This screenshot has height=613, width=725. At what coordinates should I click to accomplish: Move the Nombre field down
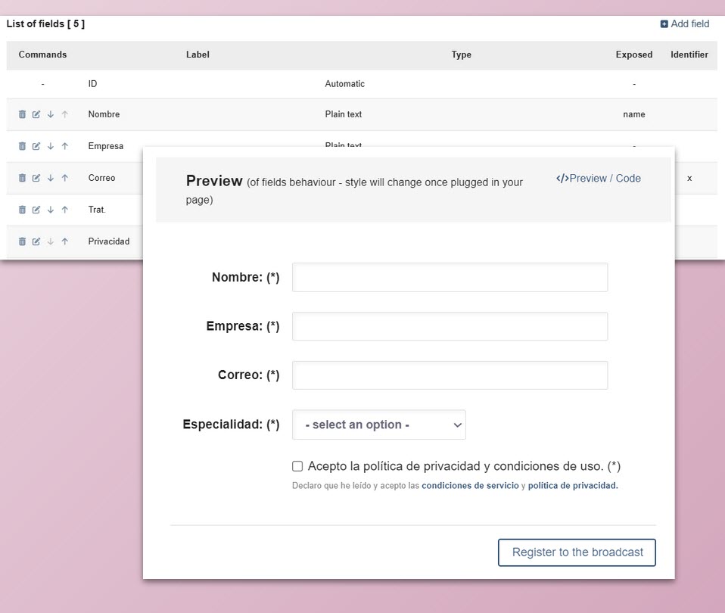click(51, 114)
